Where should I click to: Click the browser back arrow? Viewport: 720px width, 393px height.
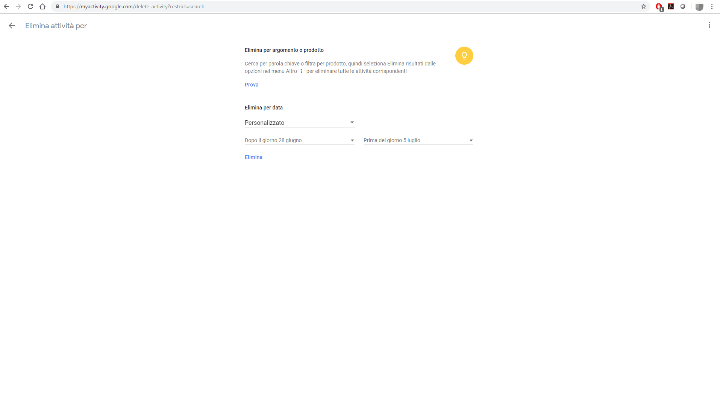[x=6, y=6]
